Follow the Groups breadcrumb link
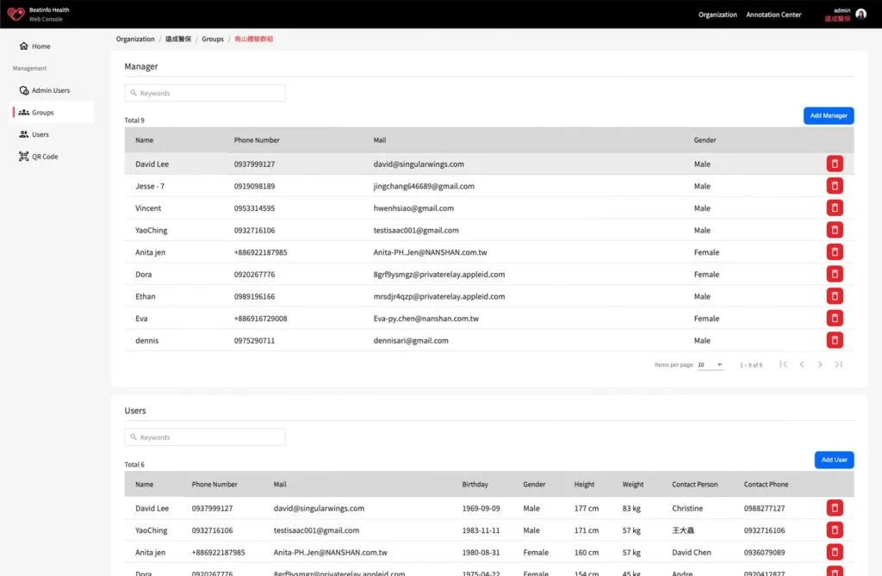Image resolution: width=882 pixels, height=576 pixels. (x=213, y=39)
